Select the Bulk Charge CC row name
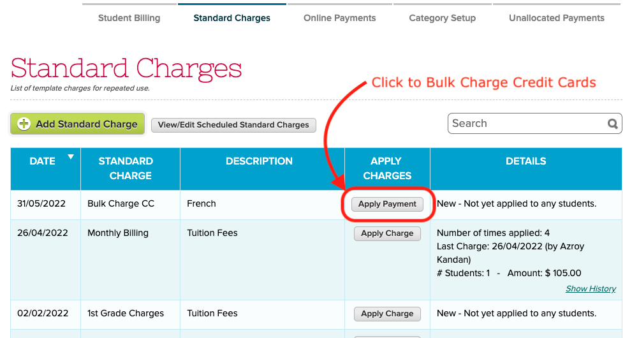The image size is (632, 338). click(x=121, y=203)
